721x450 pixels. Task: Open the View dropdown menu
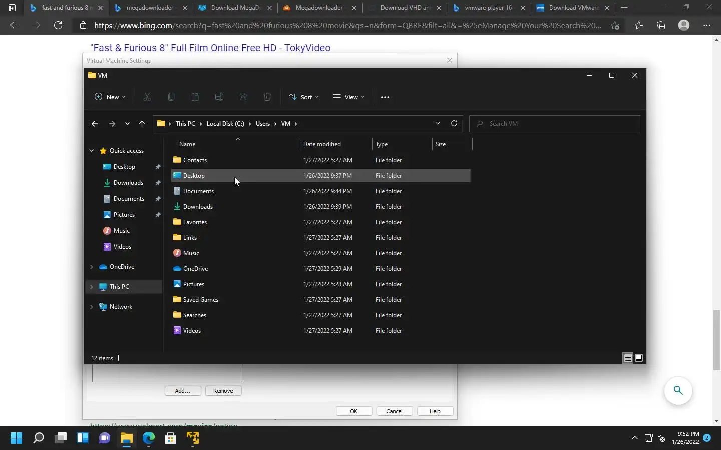click(349, 97)
